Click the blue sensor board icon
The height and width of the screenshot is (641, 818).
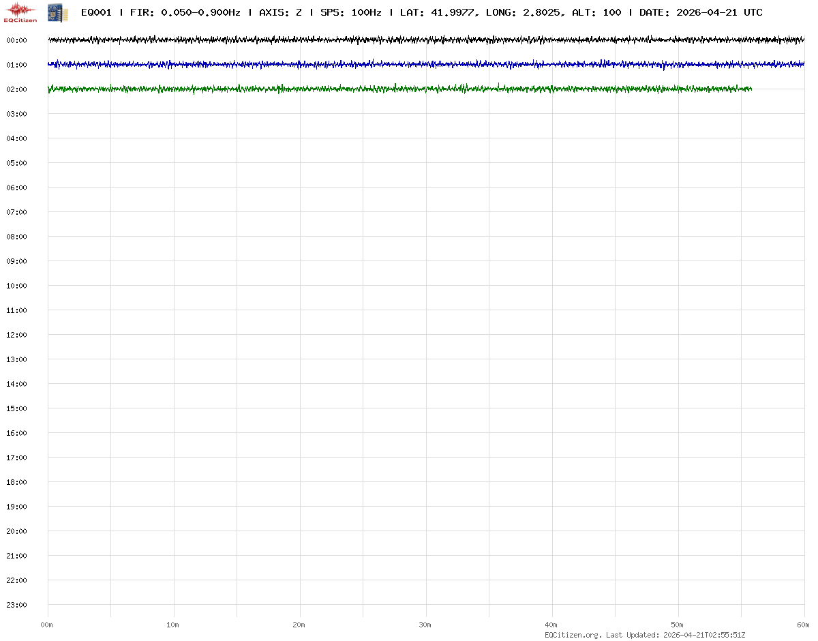pos(57,12)
